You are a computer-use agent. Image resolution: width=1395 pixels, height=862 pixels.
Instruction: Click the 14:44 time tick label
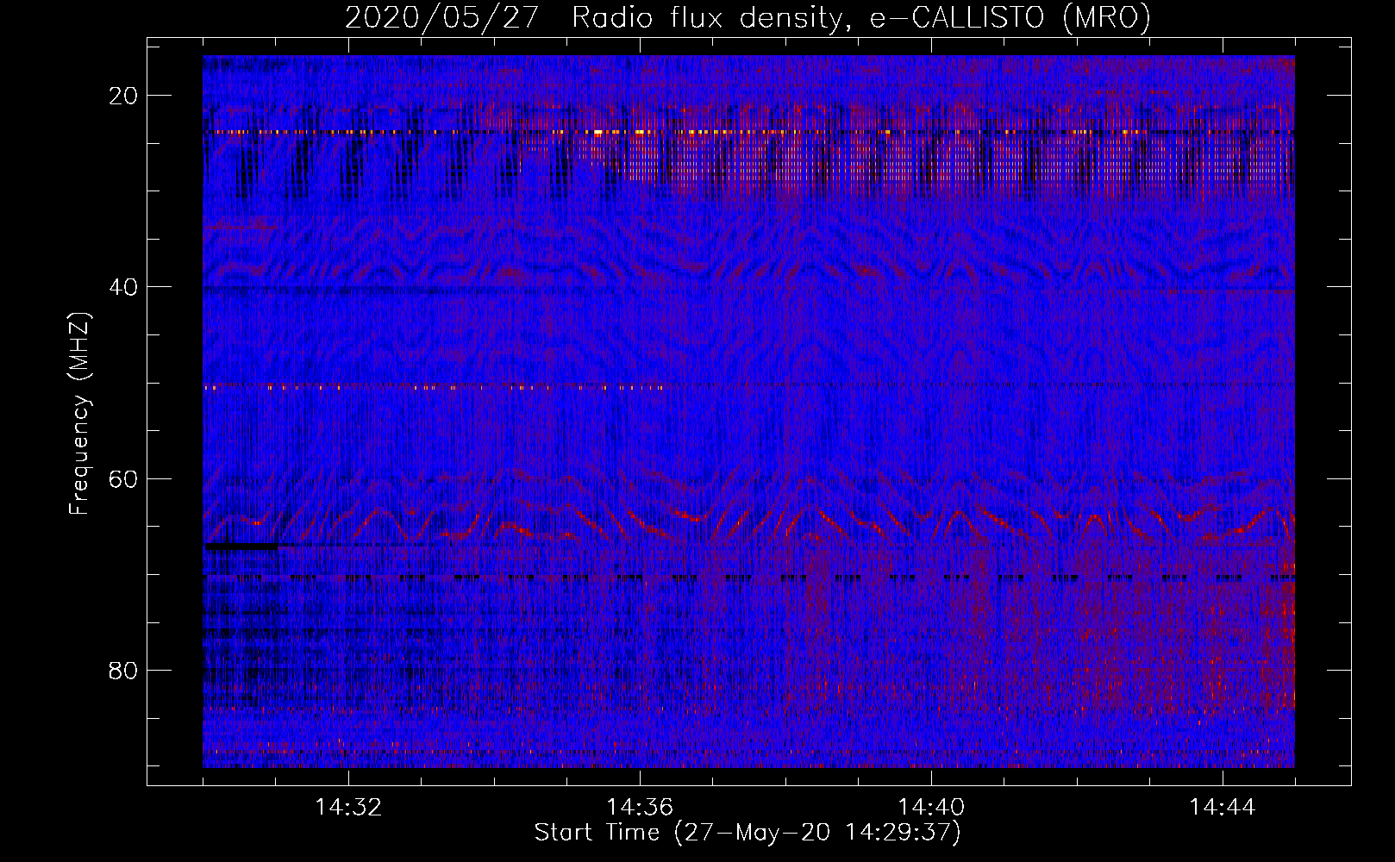click(1223, 807)
